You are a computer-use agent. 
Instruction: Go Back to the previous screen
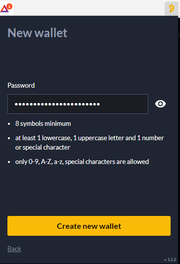14,249
